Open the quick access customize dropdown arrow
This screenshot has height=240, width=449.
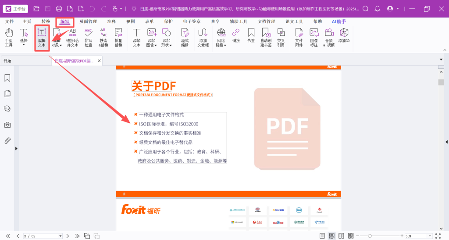pos(134,9)
